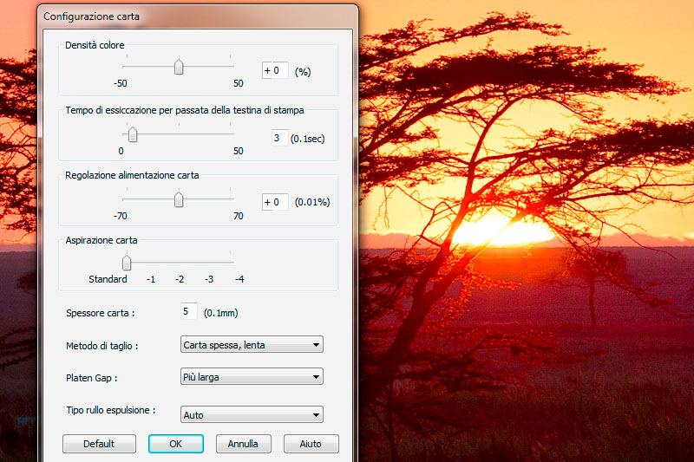The image size is (694, 462).
Task: Click the Regolazione alimentazione 0.01% value field
Action: [x=275, y=202]
